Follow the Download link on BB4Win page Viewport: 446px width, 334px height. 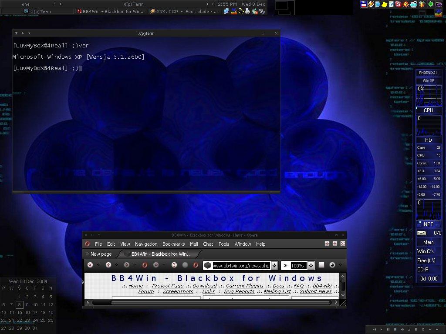pyautogui.click(x=205, y=286)
